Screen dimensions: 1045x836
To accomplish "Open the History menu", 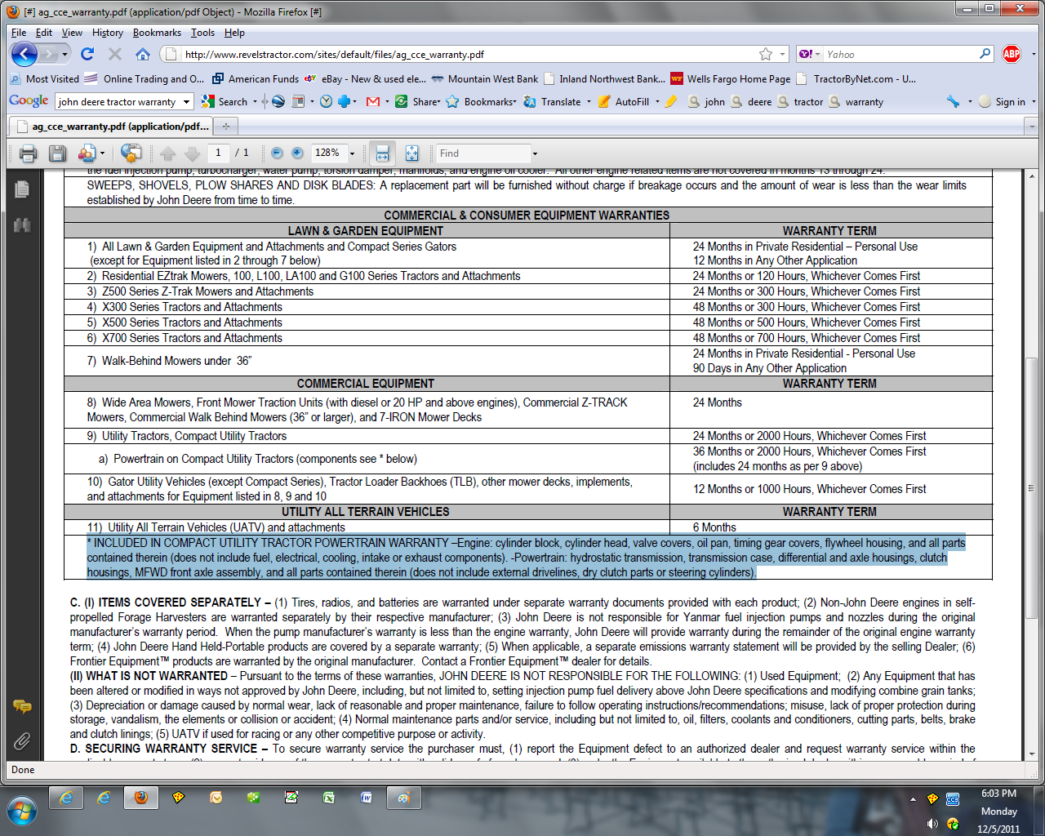I will (x=107, y=33).
